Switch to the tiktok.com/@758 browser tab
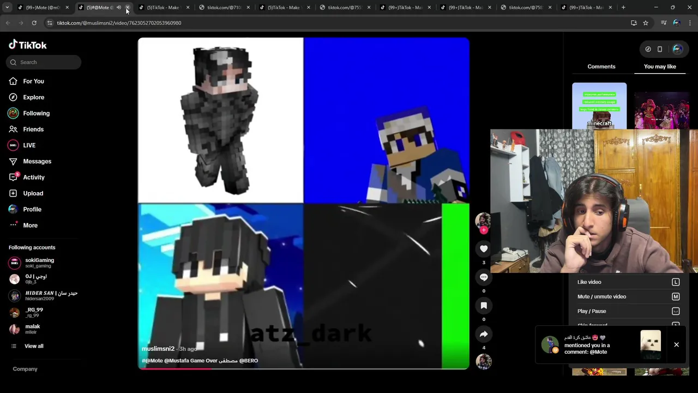Viewport: 698px width, 393px height. coord(526,8)
